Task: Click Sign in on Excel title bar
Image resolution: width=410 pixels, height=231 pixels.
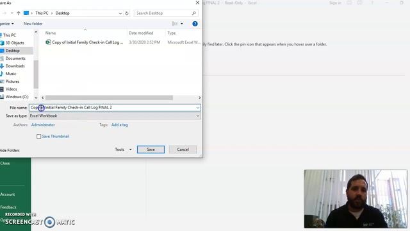Action: point(335,3)
